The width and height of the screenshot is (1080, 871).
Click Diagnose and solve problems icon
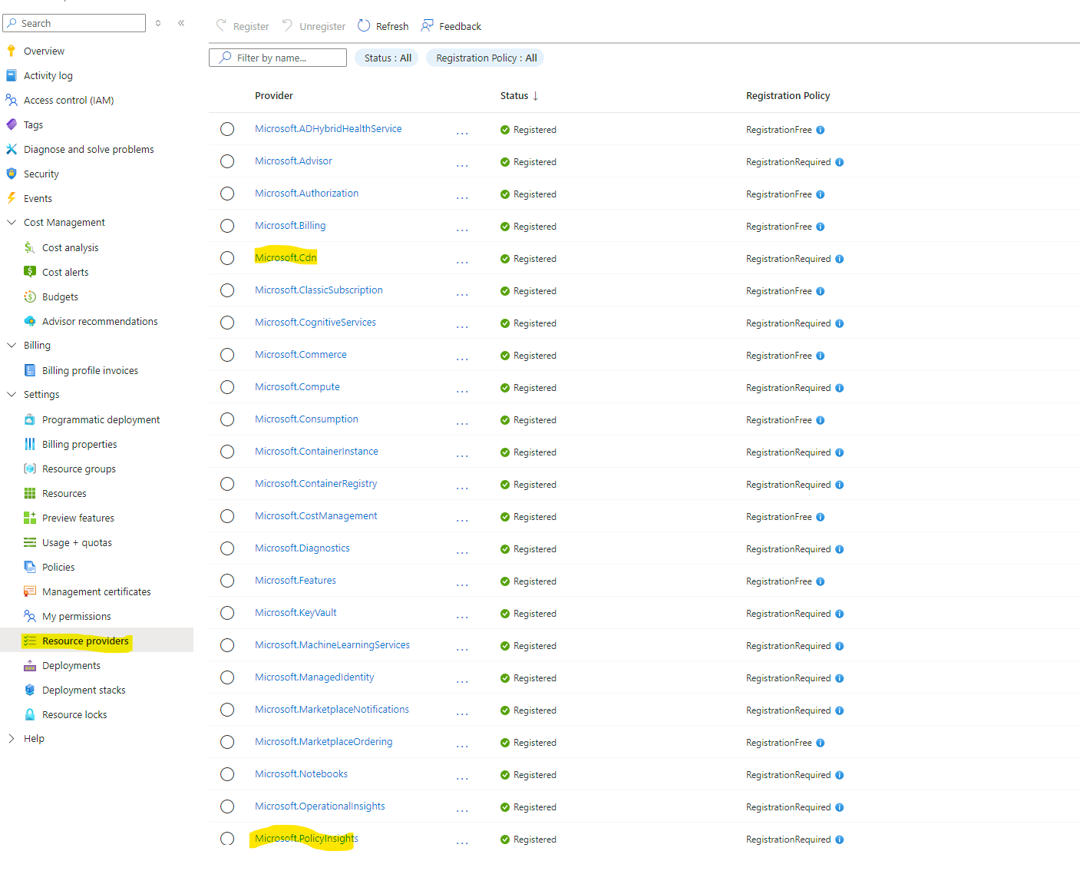pyautogui.click(x=11, y=149)
